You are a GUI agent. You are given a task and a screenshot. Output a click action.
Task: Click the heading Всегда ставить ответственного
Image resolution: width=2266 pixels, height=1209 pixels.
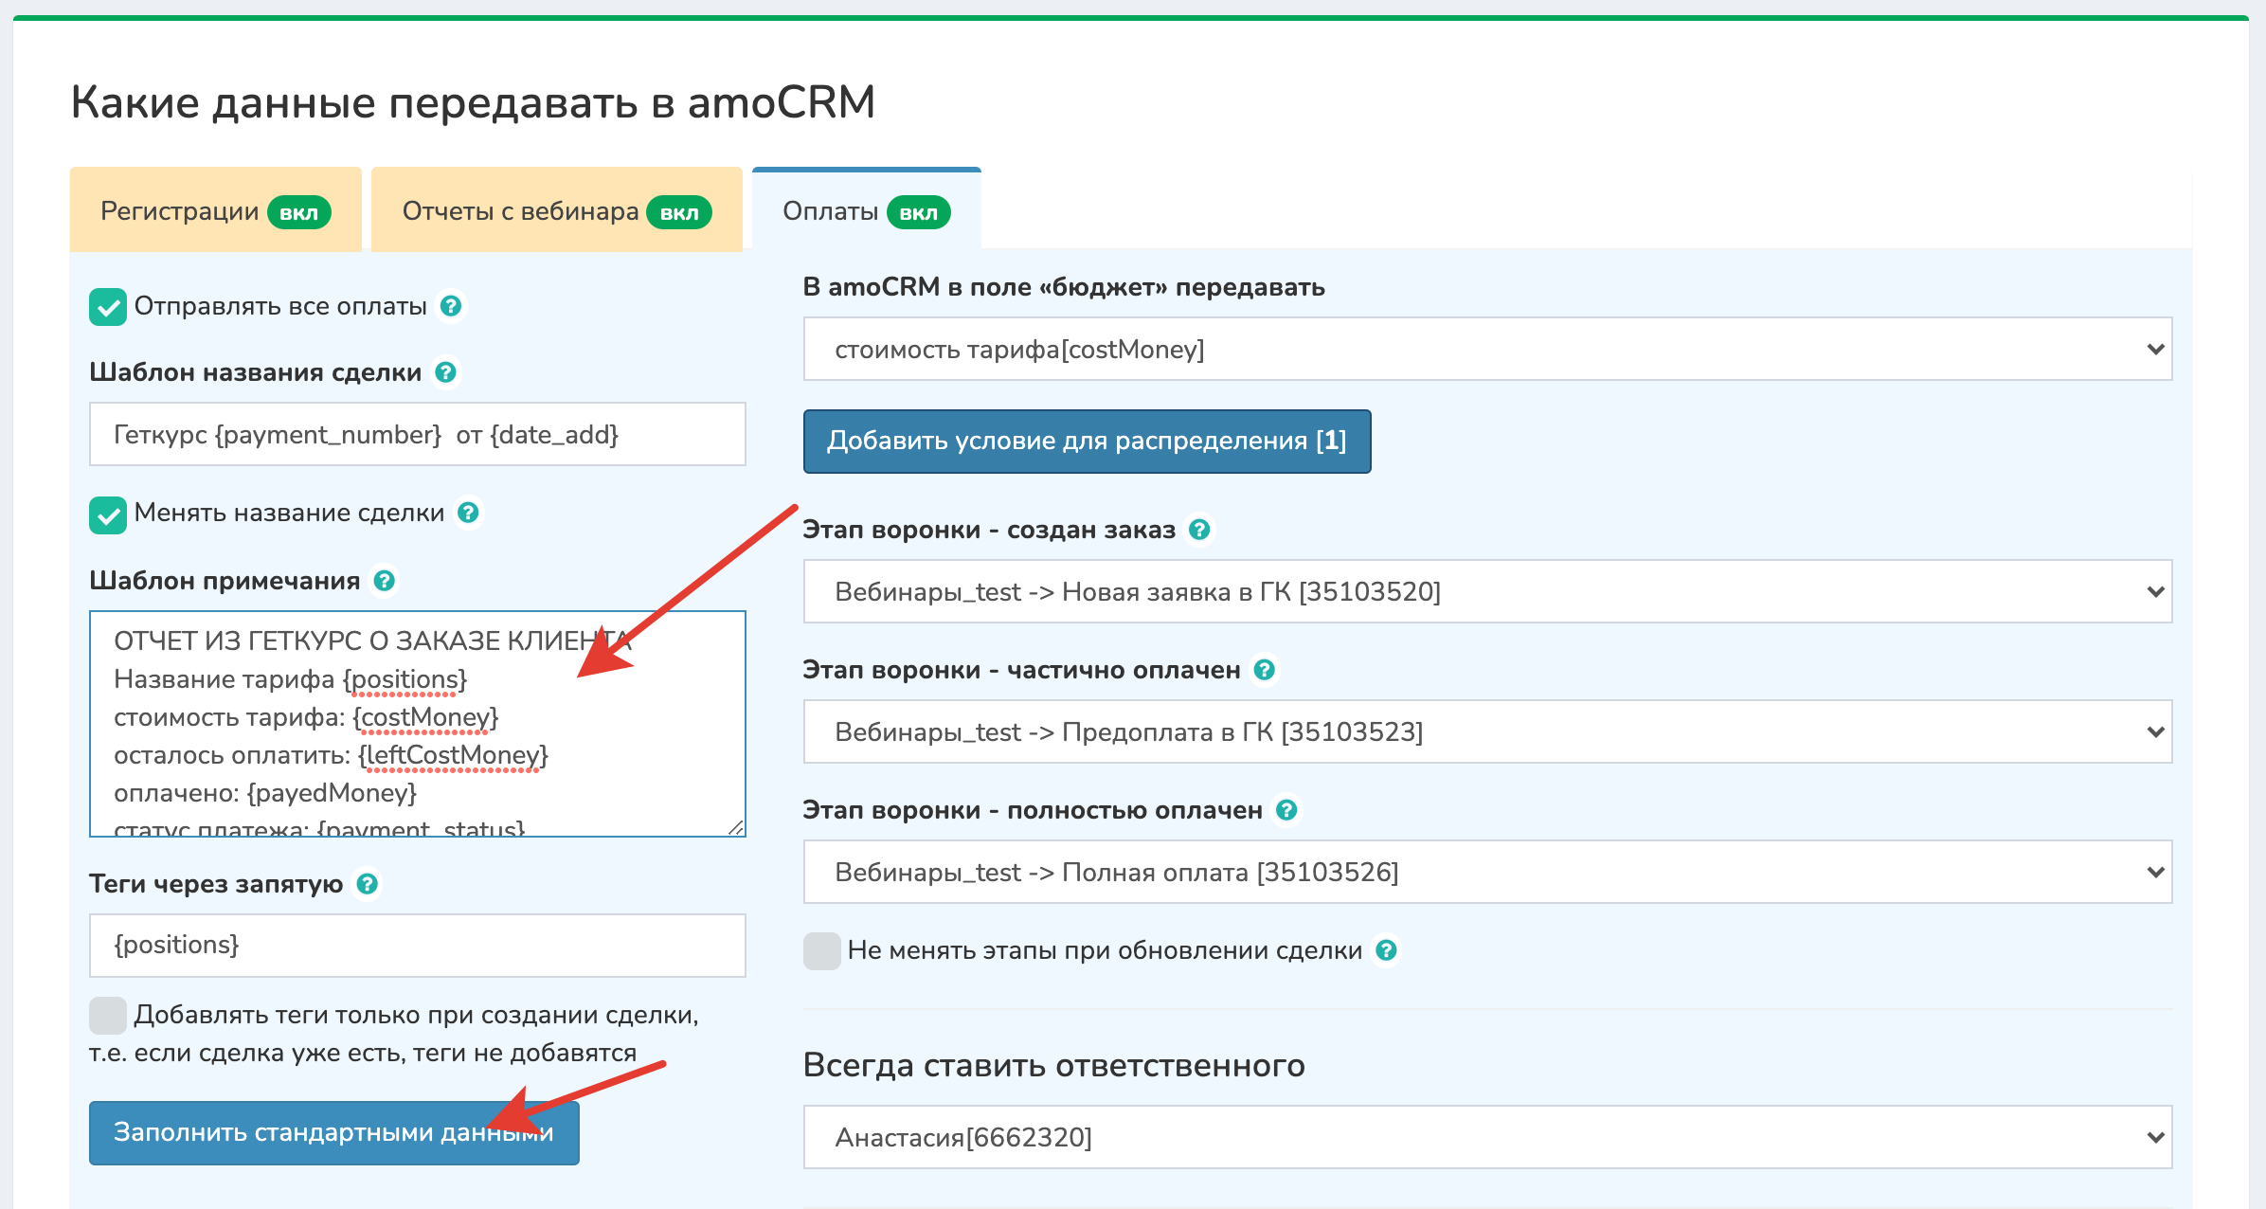coord(1053,1065)
